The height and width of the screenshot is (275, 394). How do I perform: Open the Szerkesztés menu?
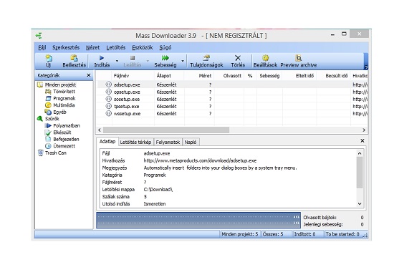point(66,47)
